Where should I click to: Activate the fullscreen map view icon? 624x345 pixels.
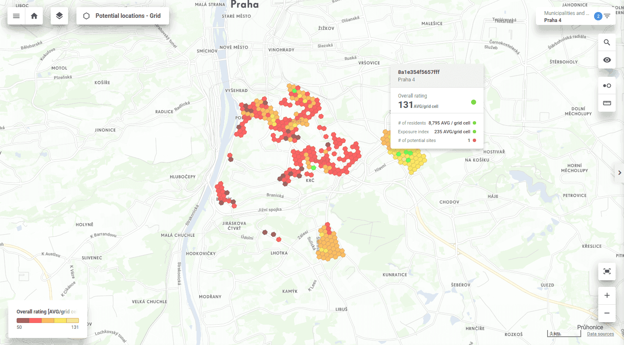[607, 272]
